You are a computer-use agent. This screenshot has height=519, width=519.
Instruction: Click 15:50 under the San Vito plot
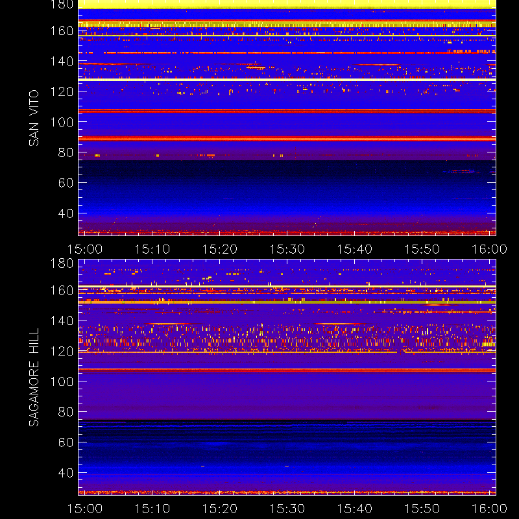(422, 249)
